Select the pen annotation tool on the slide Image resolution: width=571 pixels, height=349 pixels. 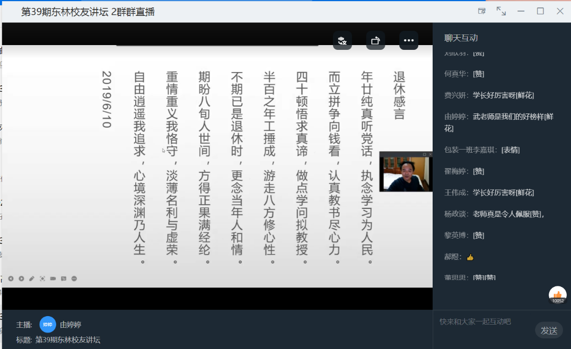(x=32, y=278)
